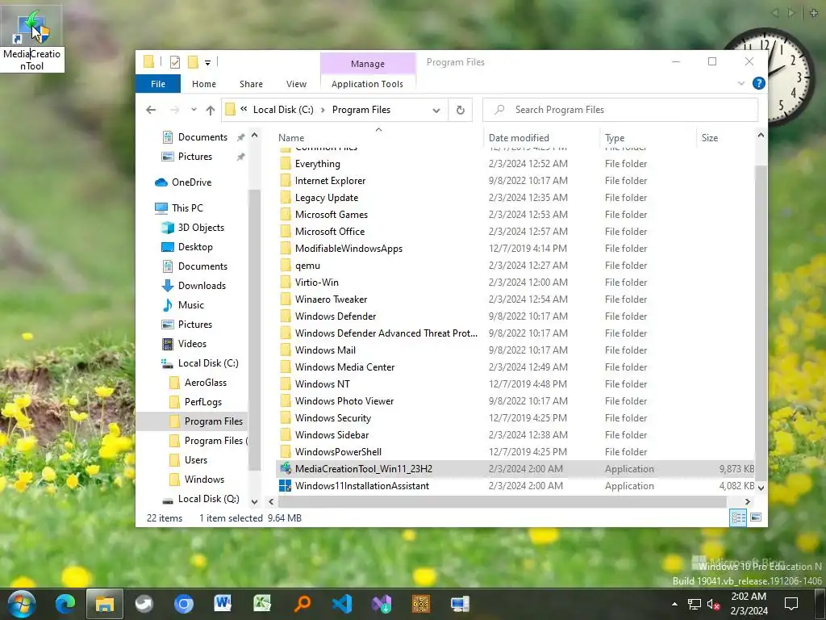Switch to Details view layout icon
826x620 pixels.
(x=738, y=517)
